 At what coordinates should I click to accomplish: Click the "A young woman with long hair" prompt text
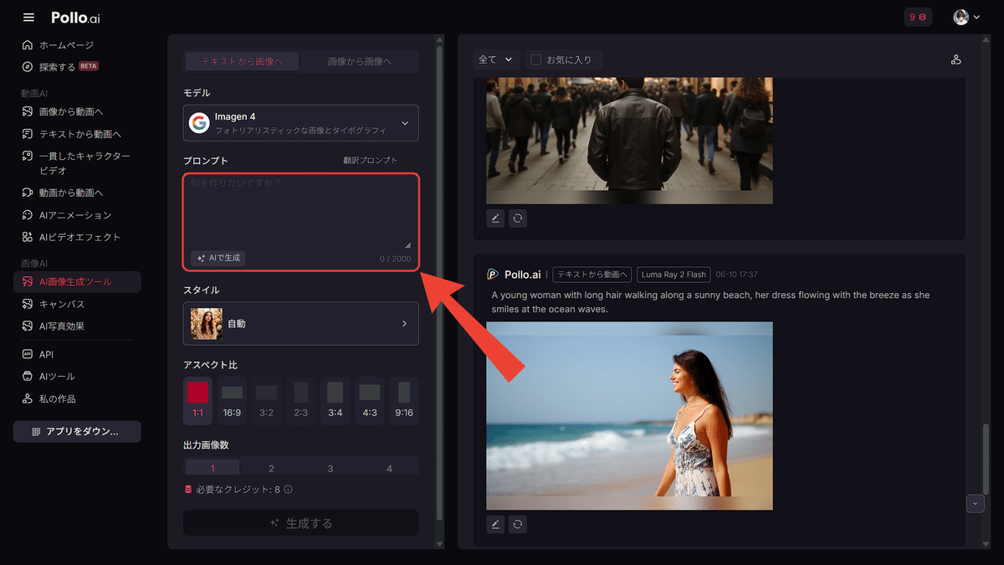(711, 302)
